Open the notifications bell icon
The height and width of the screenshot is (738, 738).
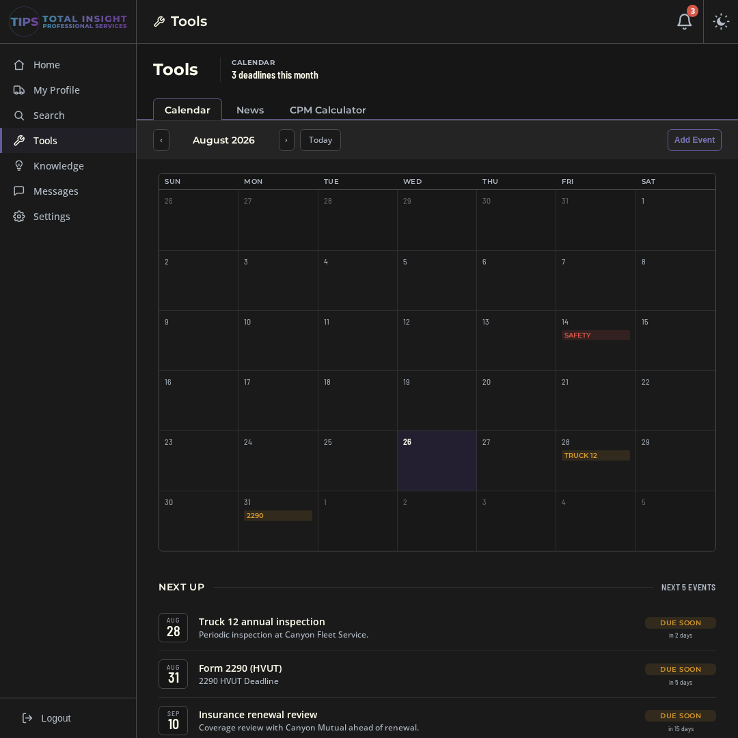(684, 22)
